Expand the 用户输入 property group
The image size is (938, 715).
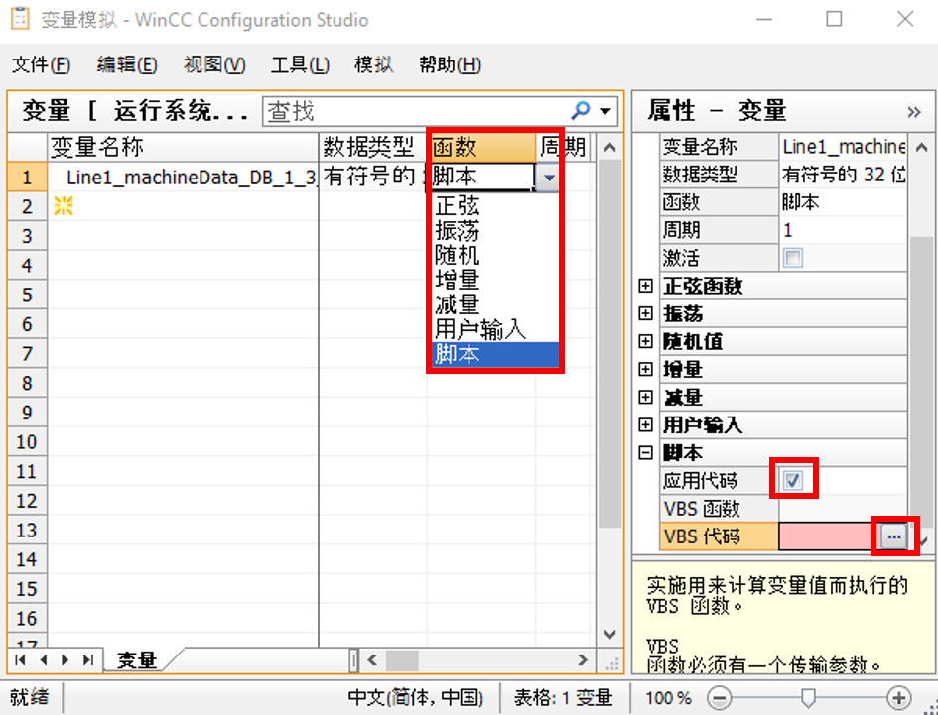point(645,424)
